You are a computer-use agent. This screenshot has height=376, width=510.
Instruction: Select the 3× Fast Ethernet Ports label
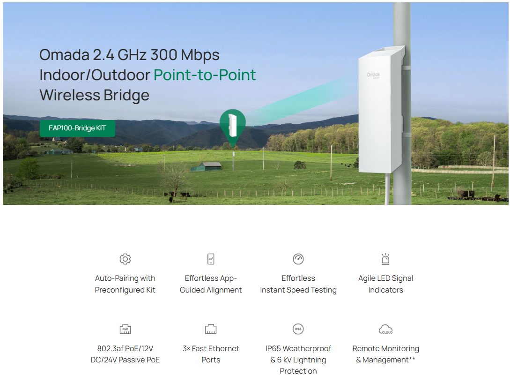[x=211, y=354]
